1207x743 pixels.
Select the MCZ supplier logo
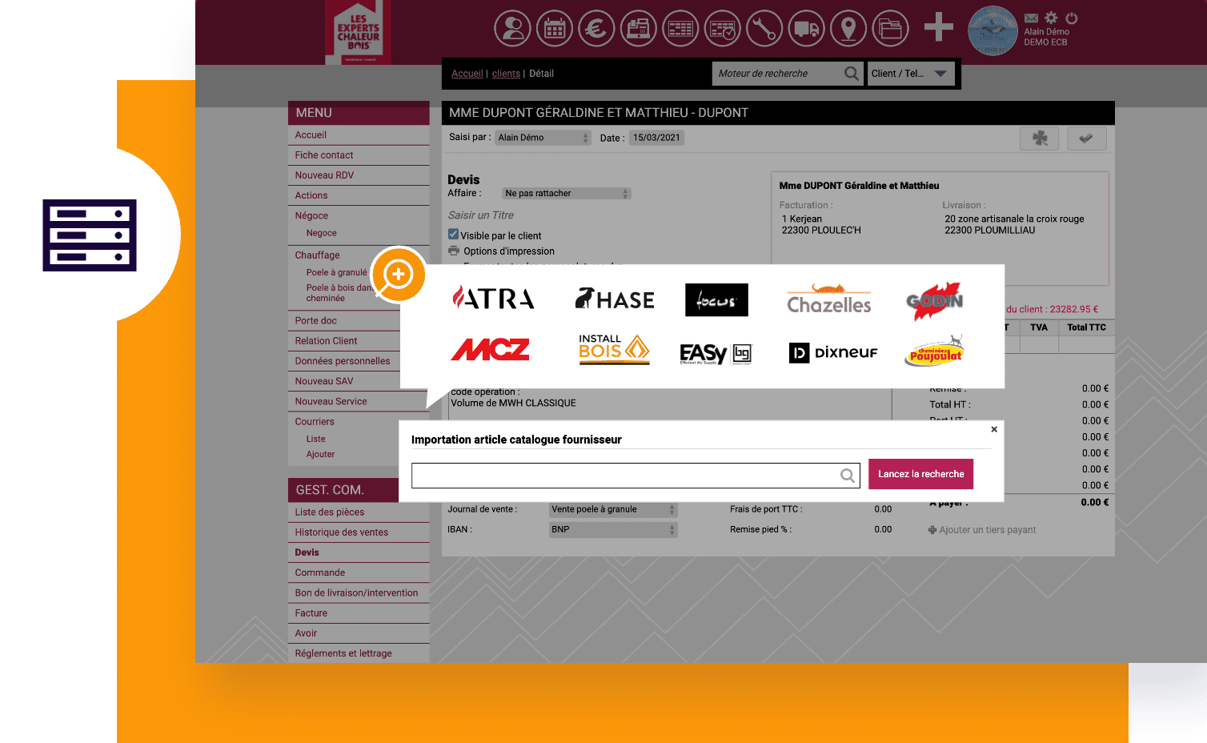pyautogui.click(x=491, y=350)
